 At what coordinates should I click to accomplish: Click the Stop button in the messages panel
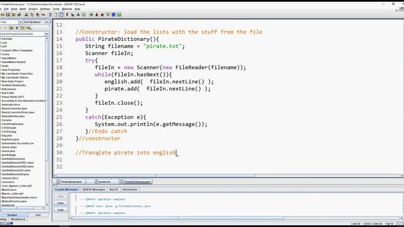click(61, 196)
